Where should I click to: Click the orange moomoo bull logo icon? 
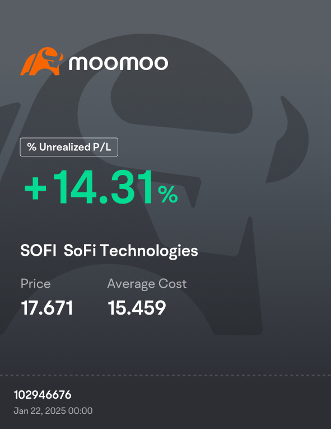[41, 62]
